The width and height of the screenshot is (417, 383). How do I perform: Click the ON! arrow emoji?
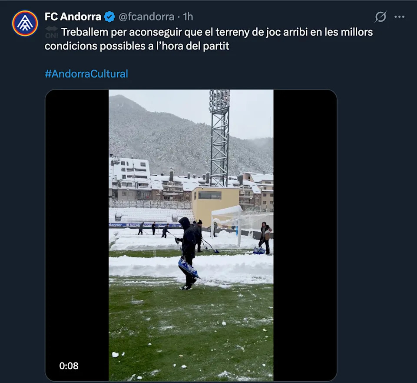(x=51, y=32)
